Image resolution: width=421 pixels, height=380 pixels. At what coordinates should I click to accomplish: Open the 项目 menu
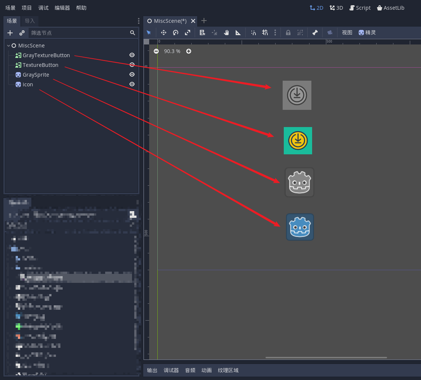26,8
